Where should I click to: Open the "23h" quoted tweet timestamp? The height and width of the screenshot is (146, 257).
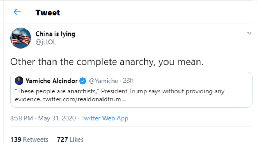point(129,81)
